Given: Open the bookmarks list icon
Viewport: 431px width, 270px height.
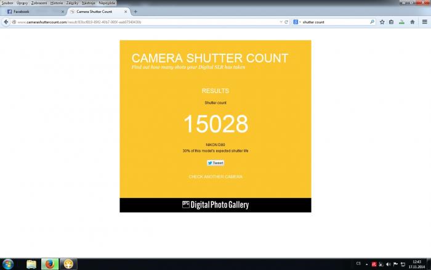Looking at the screenshot, I should tap(391, 22).
